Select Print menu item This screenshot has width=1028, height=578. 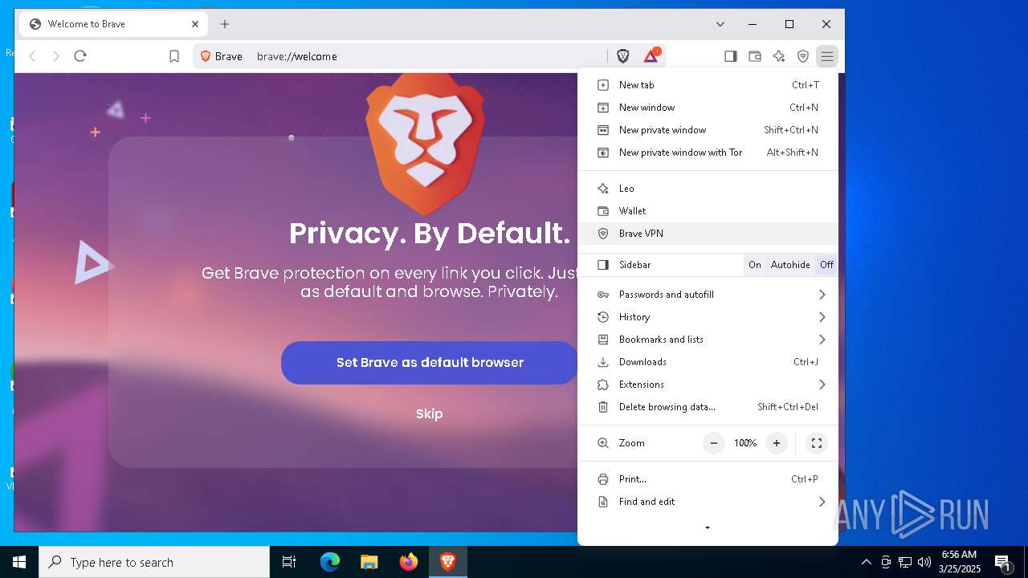point(708,479)
